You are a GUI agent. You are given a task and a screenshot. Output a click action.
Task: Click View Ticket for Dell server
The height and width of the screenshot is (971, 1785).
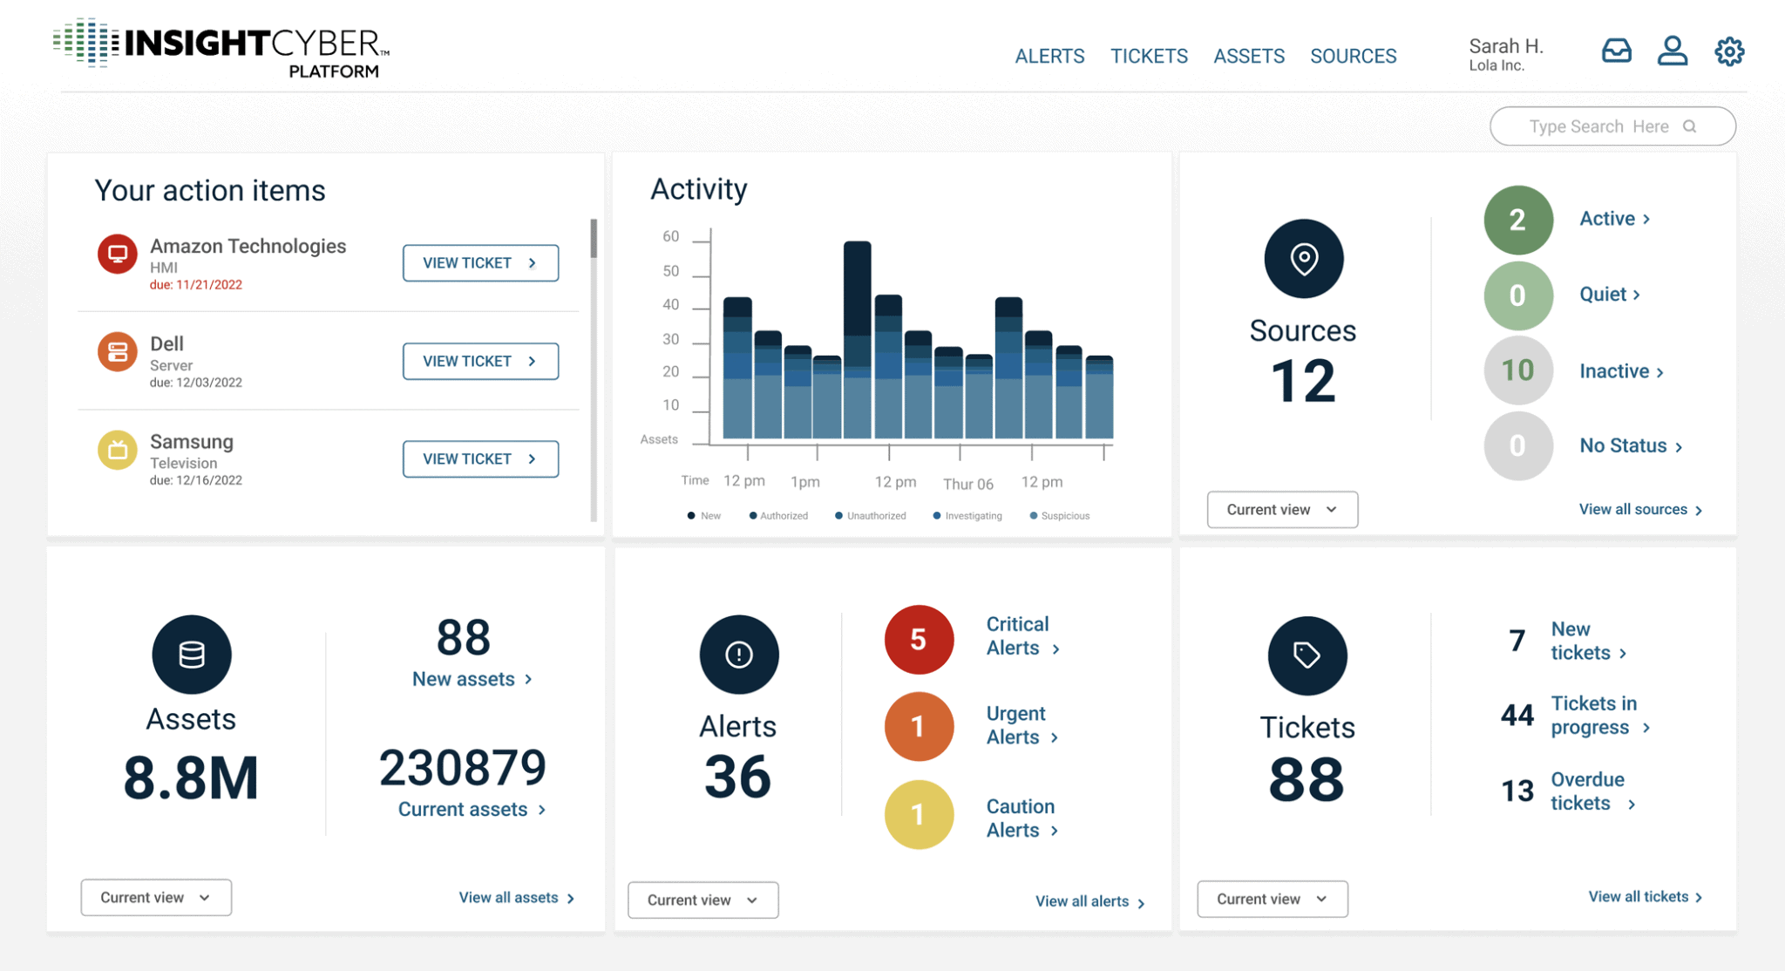480,361
